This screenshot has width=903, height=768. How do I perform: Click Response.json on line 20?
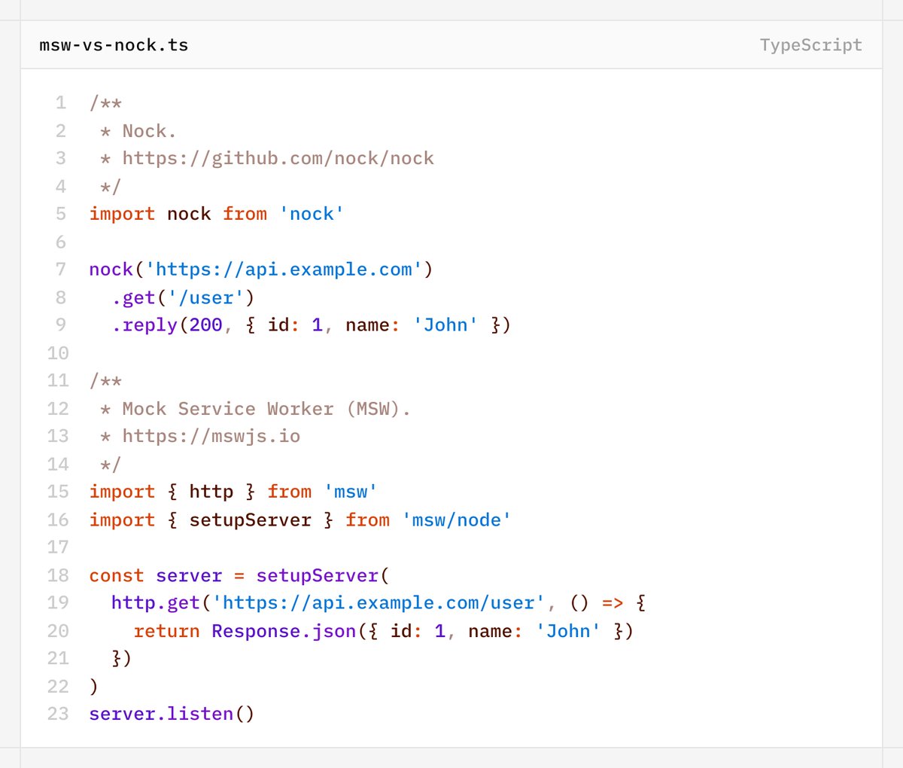point(284,631)
